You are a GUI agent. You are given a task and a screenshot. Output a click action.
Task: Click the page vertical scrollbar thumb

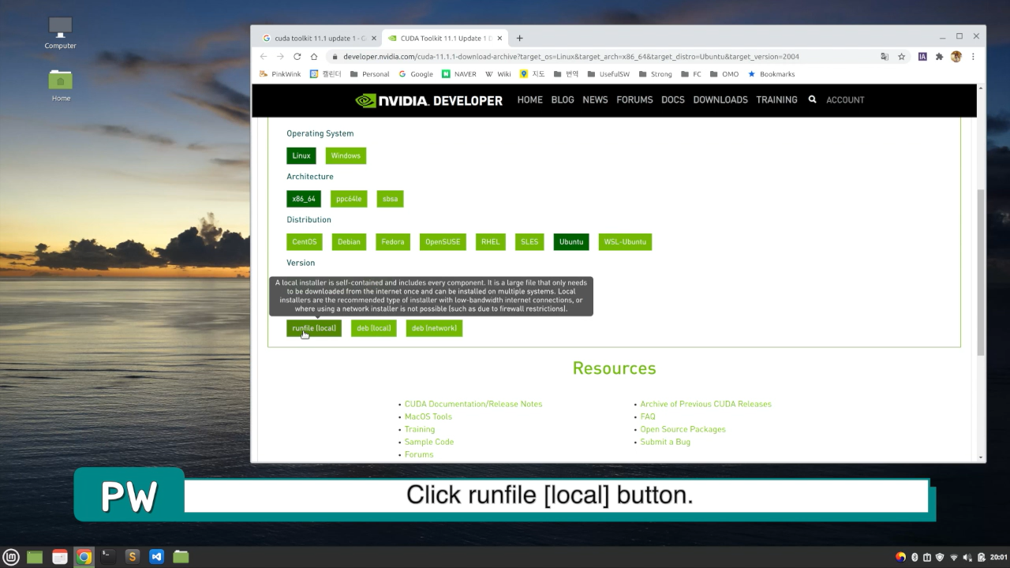[981, 272]
